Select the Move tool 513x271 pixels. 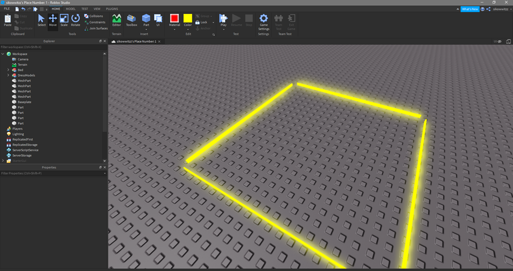pos(53,20)
